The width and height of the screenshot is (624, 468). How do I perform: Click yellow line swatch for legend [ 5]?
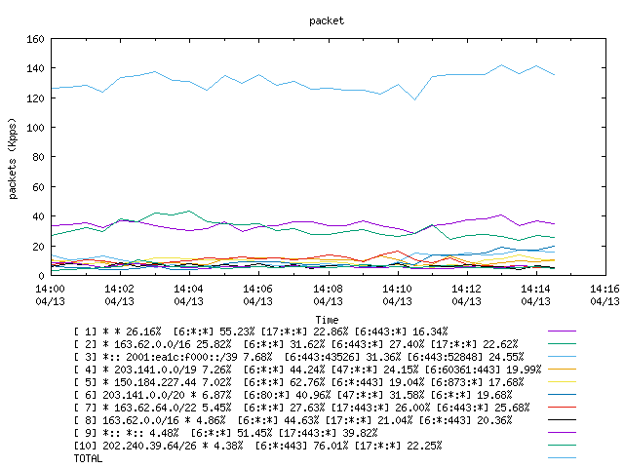[x=562, y=382]
